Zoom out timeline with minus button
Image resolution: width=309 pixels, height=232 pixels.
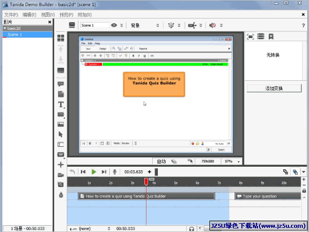click(304, 185)
